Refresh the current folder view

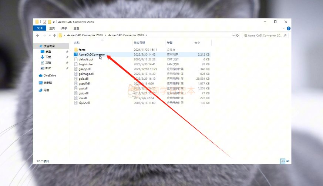[x=238, y=35]
